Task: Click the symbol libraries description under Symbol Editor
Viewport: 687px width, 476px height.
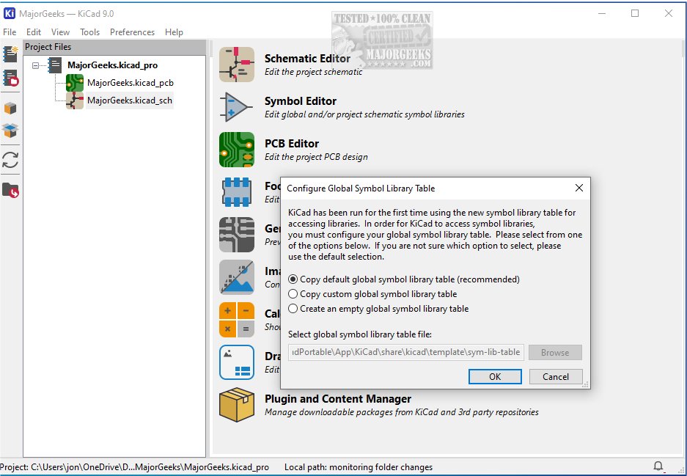Action: pyautogui.click(x=364, y=114)
